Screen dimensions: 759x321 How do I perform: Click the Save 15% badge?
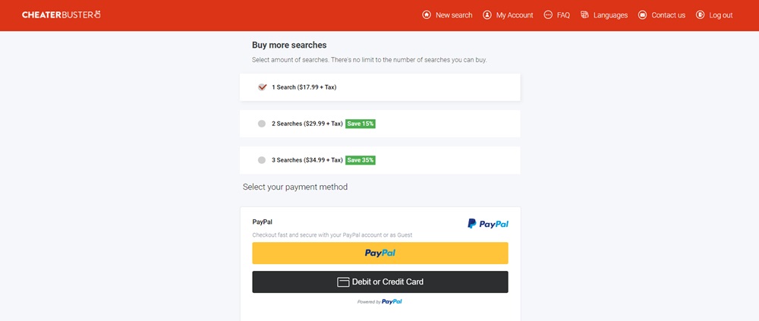click(361, 124)
